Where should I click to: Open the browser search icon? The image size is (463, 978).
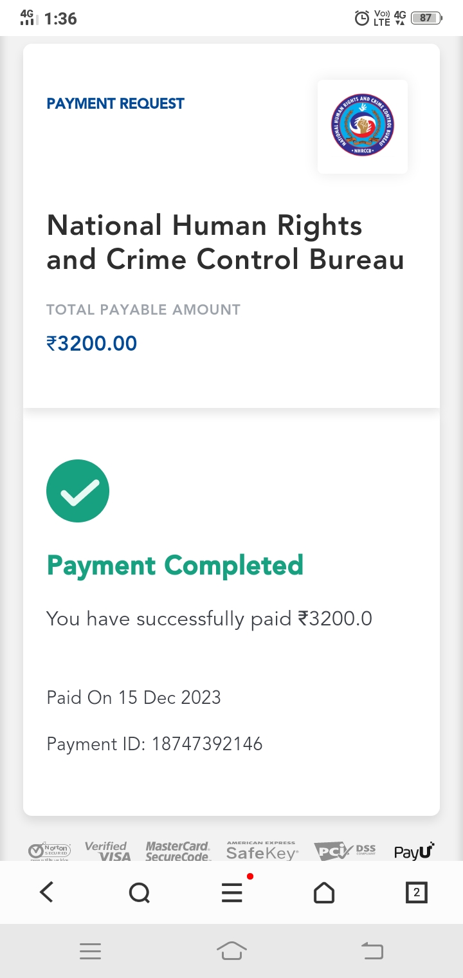point(139,892)
